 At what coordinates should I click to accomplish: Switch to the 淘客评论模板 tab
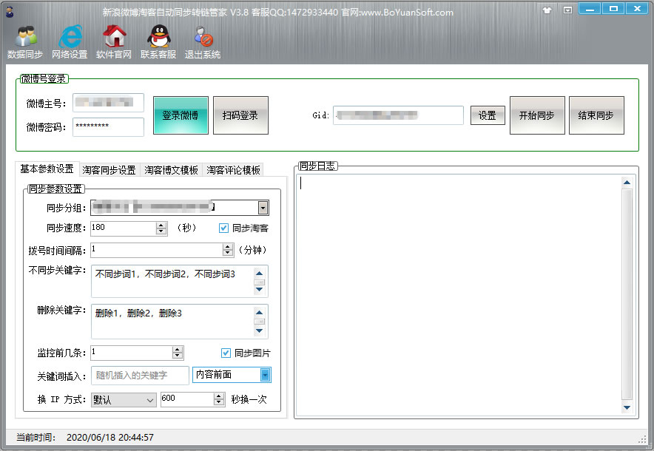click(x=233, y=170)
